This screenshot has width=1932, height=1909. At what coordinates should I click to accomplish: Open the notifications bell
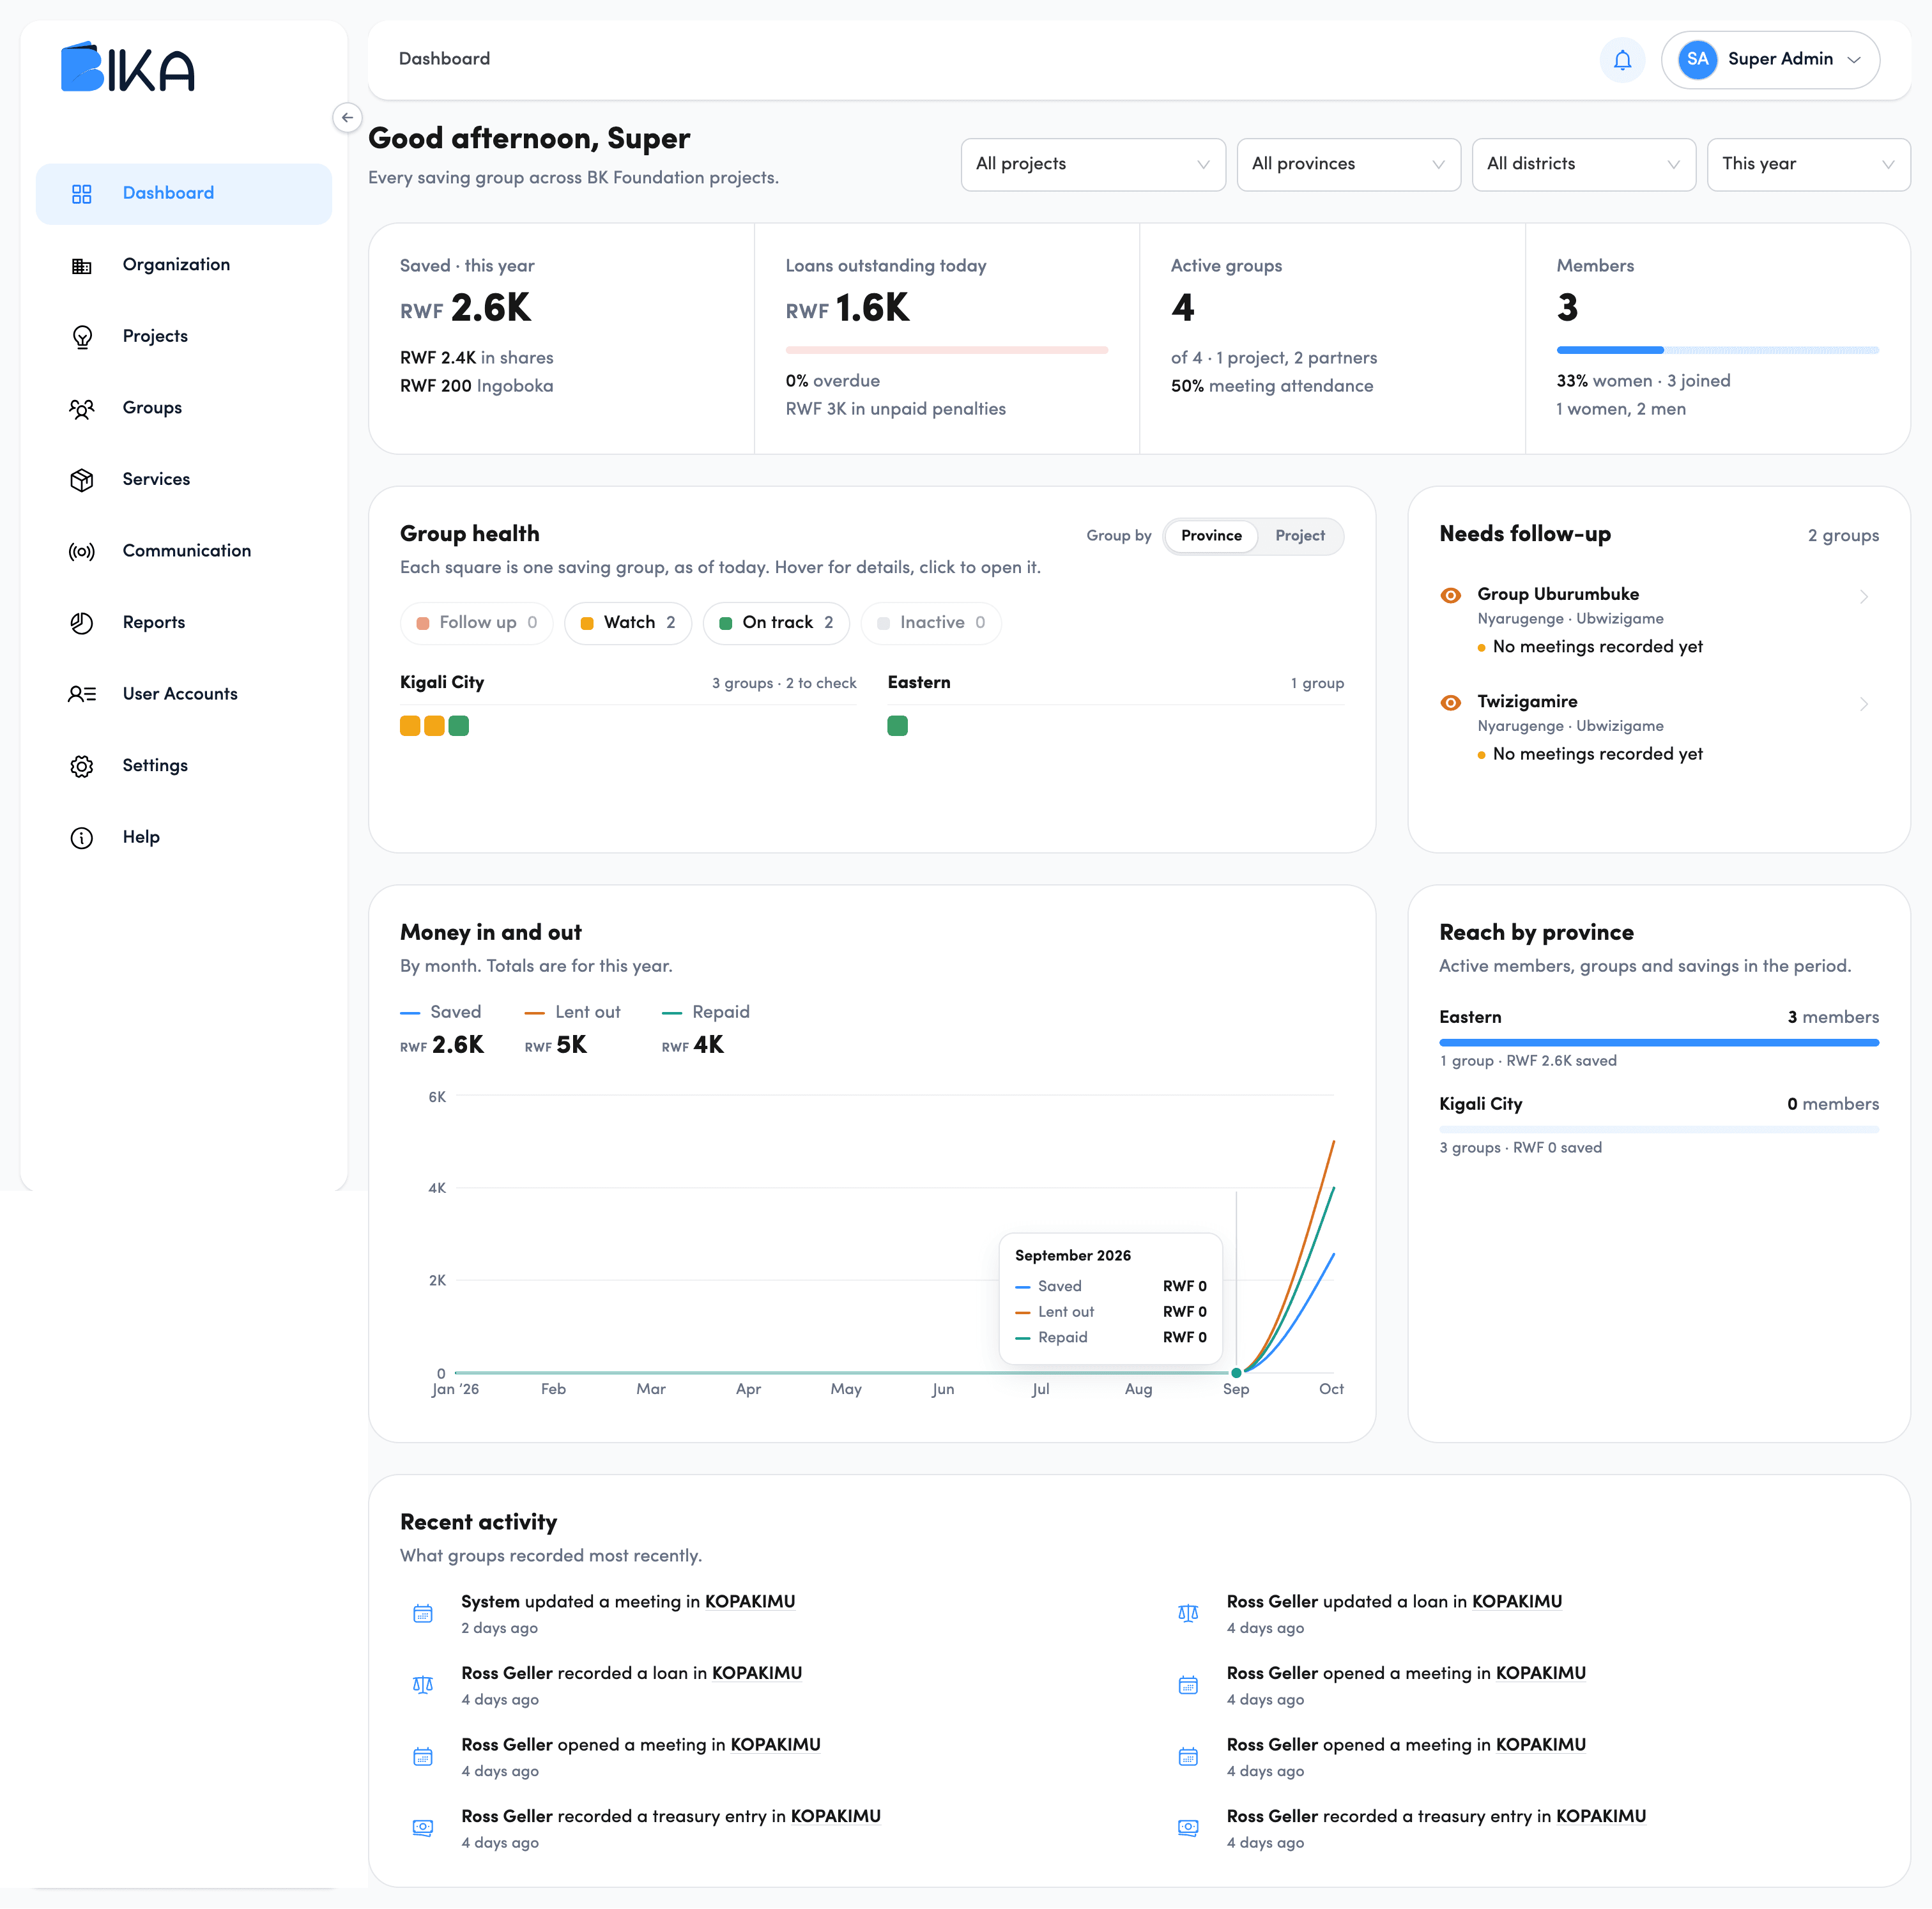coord(1622,60)
